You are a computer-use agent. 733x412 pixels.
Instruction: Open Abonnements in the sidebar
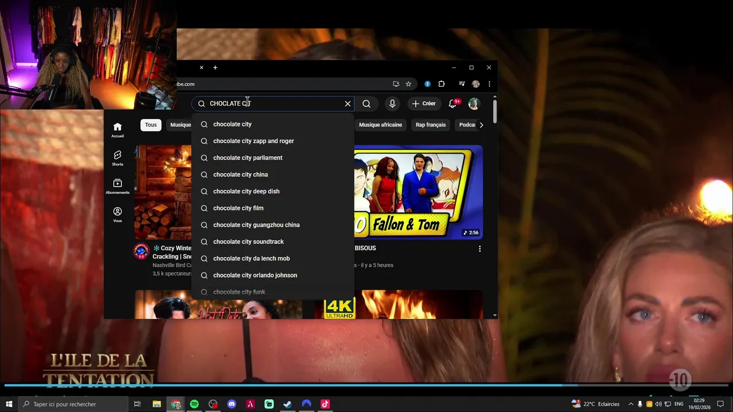tap(117, 187)
